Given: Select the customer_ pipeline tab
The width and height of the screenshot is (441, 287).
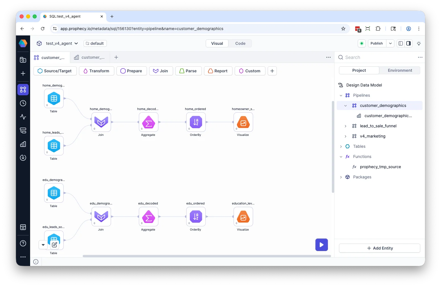Looking at the screenshot, I should click(49, 58).
